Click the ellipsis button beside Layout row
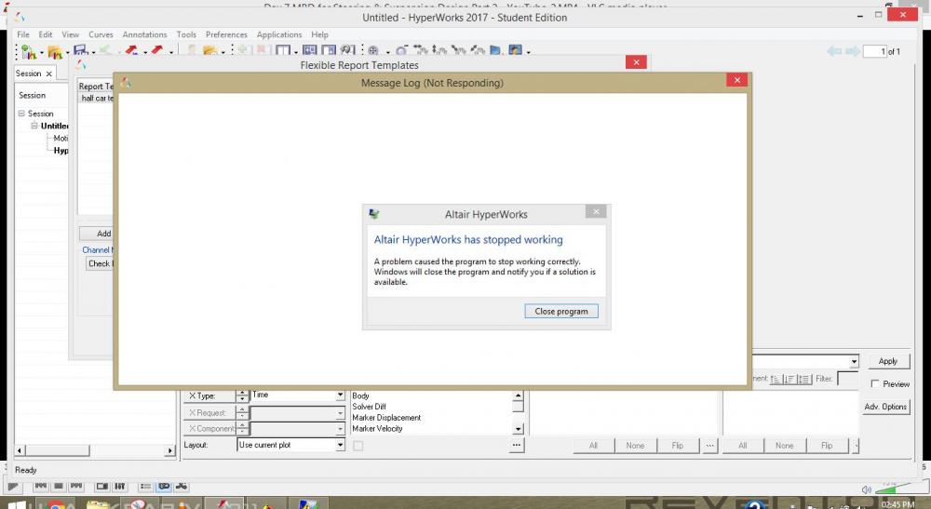 tap(517, 445)
